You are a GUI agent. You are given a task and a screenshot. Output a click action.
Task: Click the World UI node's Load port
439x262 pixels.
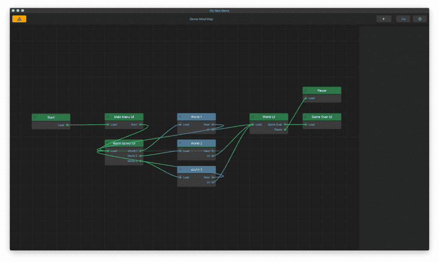[x=253, y=124]
